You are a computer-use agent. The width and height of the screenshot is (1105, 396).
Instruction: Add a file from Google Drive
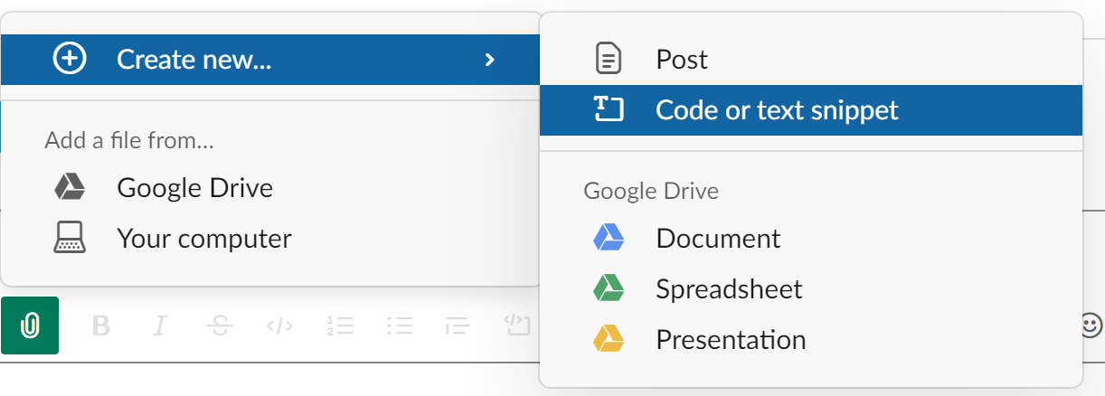194,188
